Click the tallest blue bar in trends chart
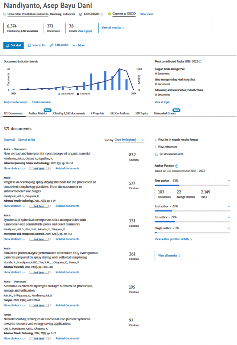The image size is (237, 345). click(x=119, y=80)
